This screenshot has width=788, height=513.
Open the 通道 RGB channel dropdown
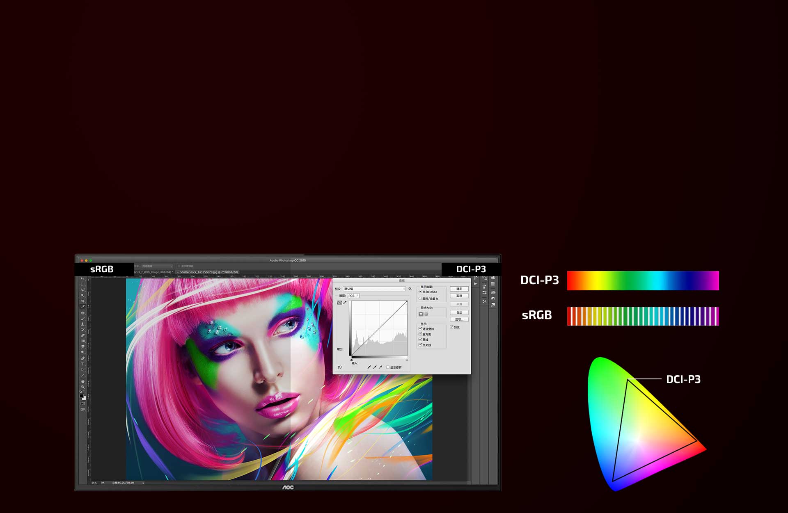point(353,296)
